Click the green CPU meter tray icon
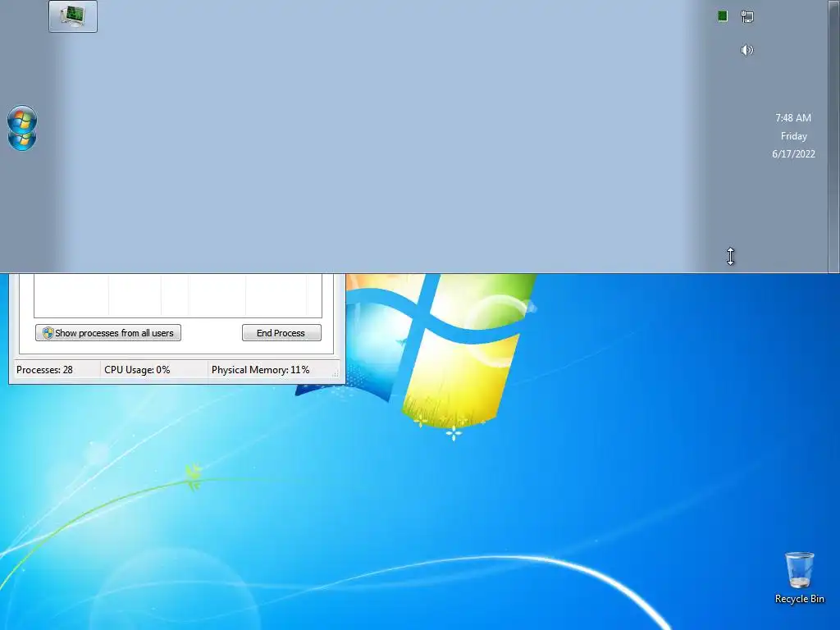This screenshot has height=630, width=840. click(722, 16)
